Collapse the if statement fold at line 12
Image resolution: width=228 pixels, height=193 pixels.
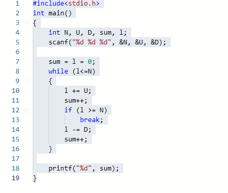[x=27, y=110]
